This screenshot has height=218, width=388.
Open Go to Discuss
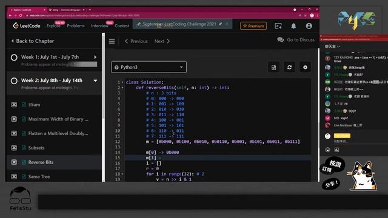[x=296, y=40]
